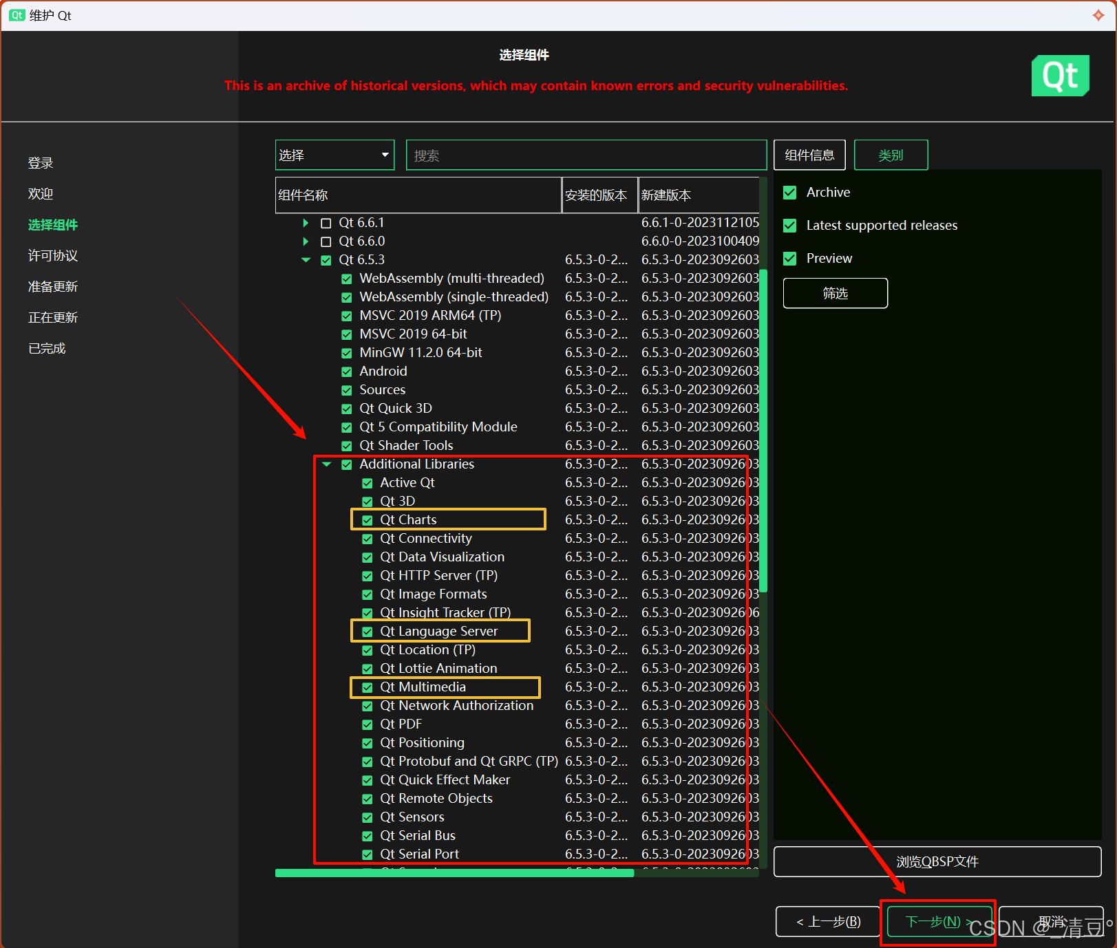The height and width of the screenshot is (948, 1117).
Task: Click the 安装的版本 column header
Action: (600, 195)
